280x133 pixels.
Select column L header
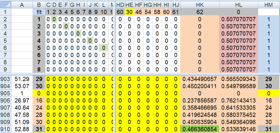tap(104, 5)
